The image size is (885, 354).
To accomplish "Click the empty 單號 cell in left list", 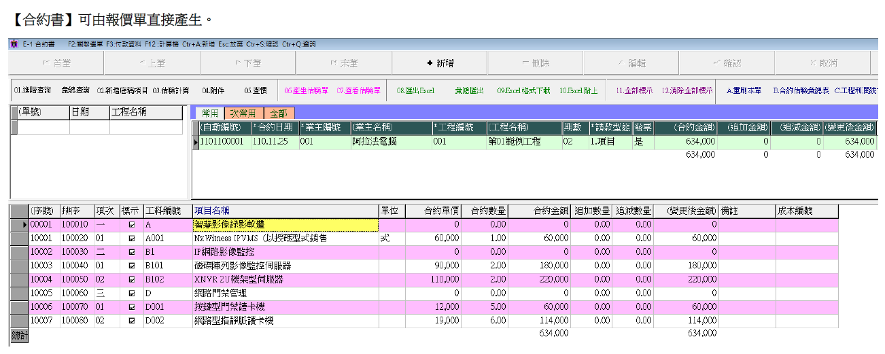I will tap(44, 127).
